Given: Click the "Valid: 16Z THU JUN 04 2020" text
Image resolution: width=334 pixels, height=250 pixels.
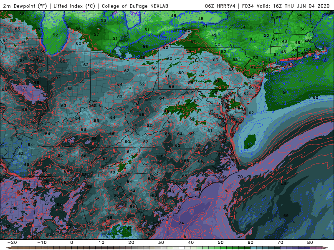Looking at the screenshot, I should click(x=293, y=6).
